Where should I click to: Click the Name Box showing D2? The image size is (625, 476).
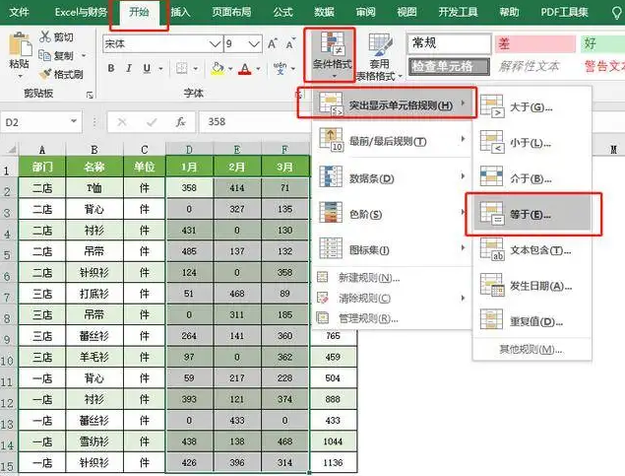(x=35, y=121)
